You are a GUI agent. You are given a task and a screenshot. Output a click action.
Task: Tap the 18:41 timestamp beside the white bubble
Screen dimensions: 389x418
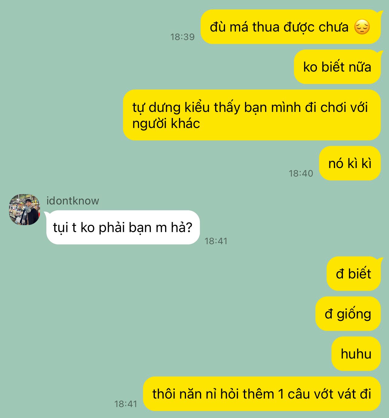216,241
